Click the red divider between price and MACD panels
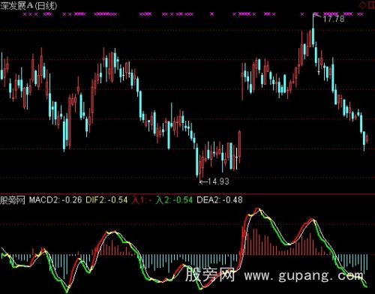 pos(187,193)
